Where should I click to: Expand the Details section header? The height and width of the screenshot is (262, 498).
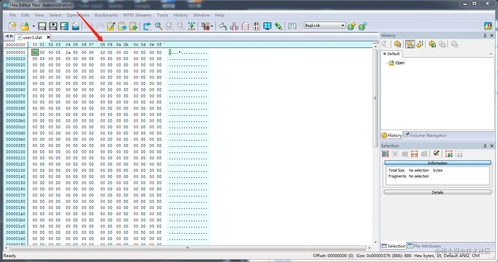coord(437,192)
